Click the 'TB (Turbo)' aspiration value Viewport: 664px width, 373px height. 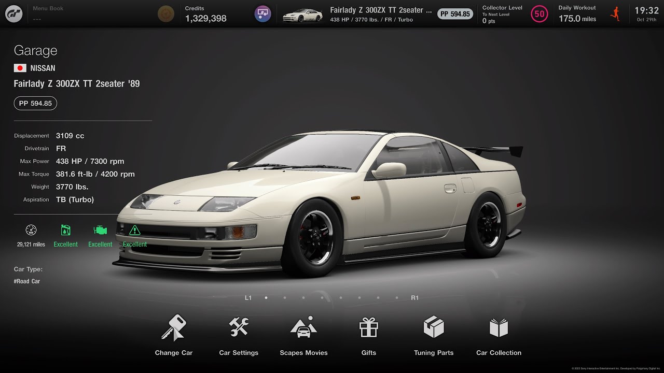(75, 199)
